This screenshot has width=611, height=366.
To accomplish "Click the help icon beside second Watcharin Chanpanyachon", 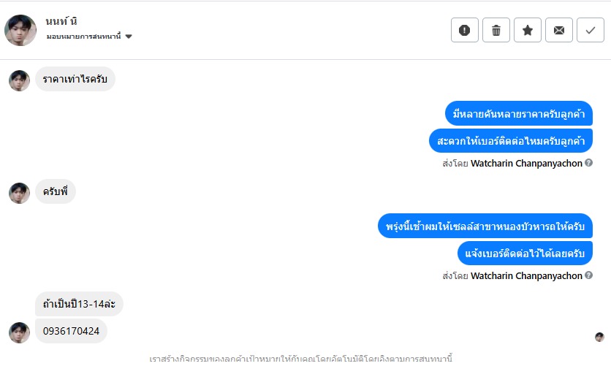I will coord(589,275).
